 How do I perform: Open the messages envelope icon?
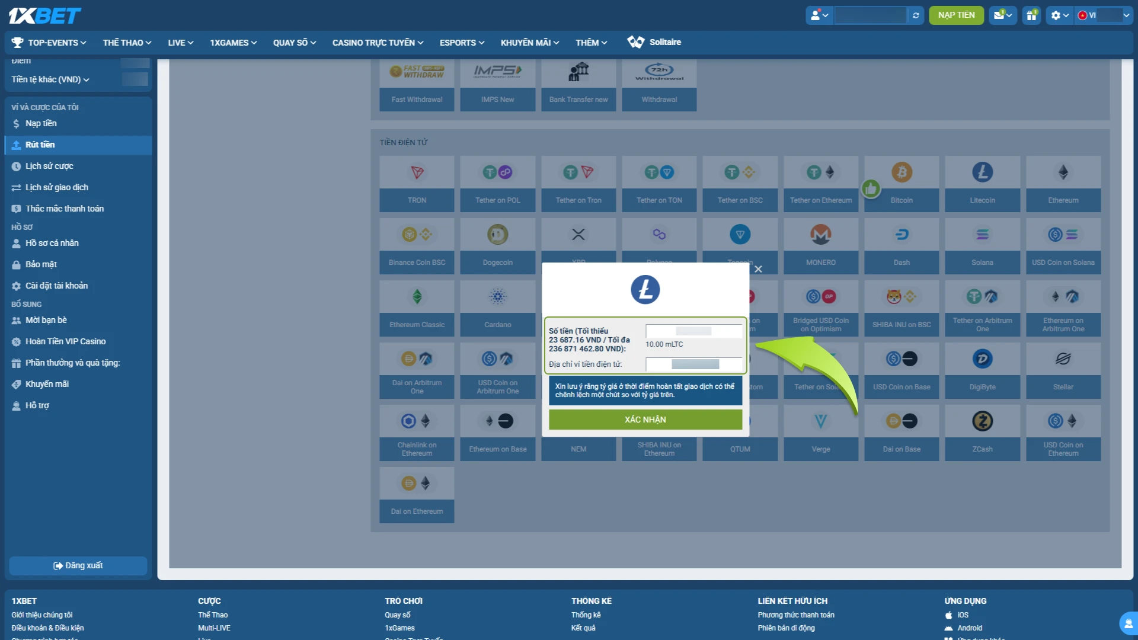(1003, 15)
